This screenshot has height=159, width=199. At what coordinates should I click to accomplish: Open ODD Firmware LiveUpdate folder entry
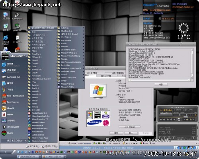click(71, 62)
